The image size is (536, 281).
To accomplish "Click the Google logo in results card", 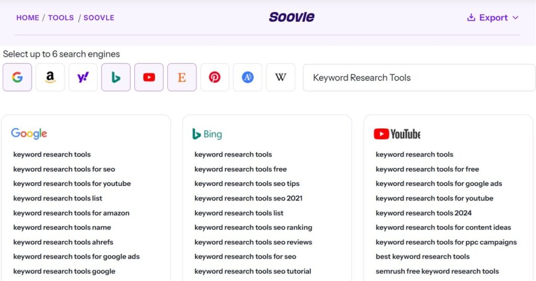I will point(29,133).
